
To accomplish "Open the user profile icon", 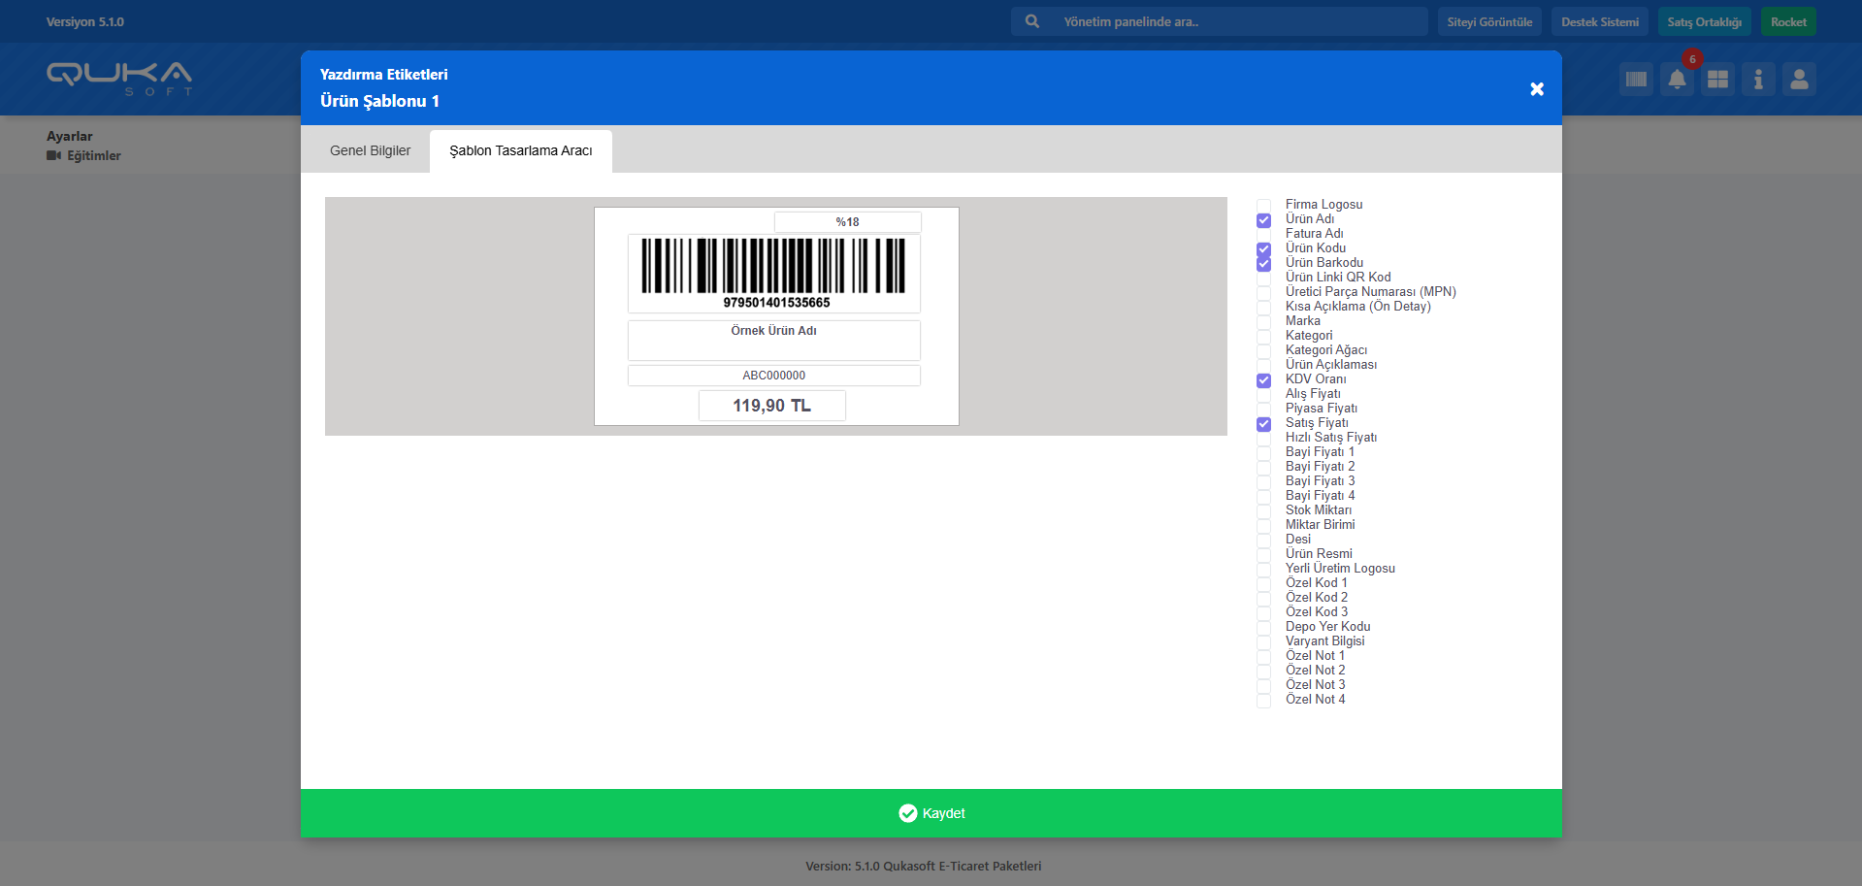I will point(1799,80).
